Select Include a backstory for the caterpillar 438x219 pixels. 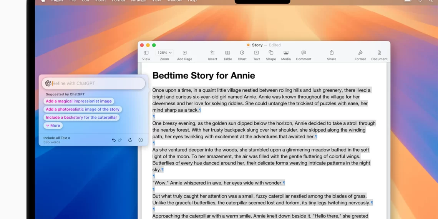pos(81,118)
